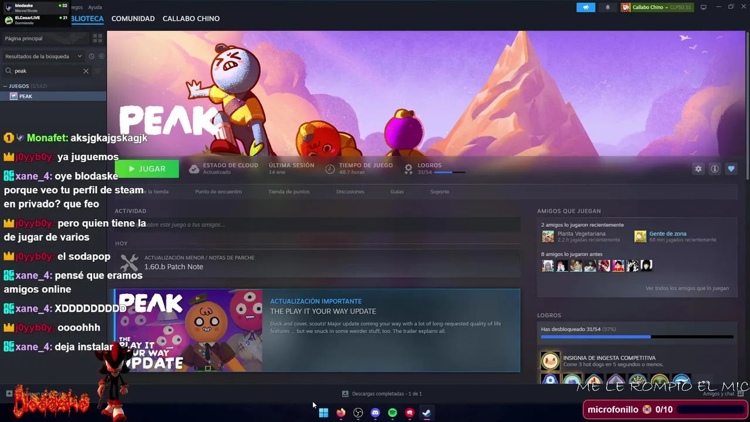The width and height of the screenshot is (750, 422).
Task: Switch to the collections grid view icon
Action: click(98, 38)
